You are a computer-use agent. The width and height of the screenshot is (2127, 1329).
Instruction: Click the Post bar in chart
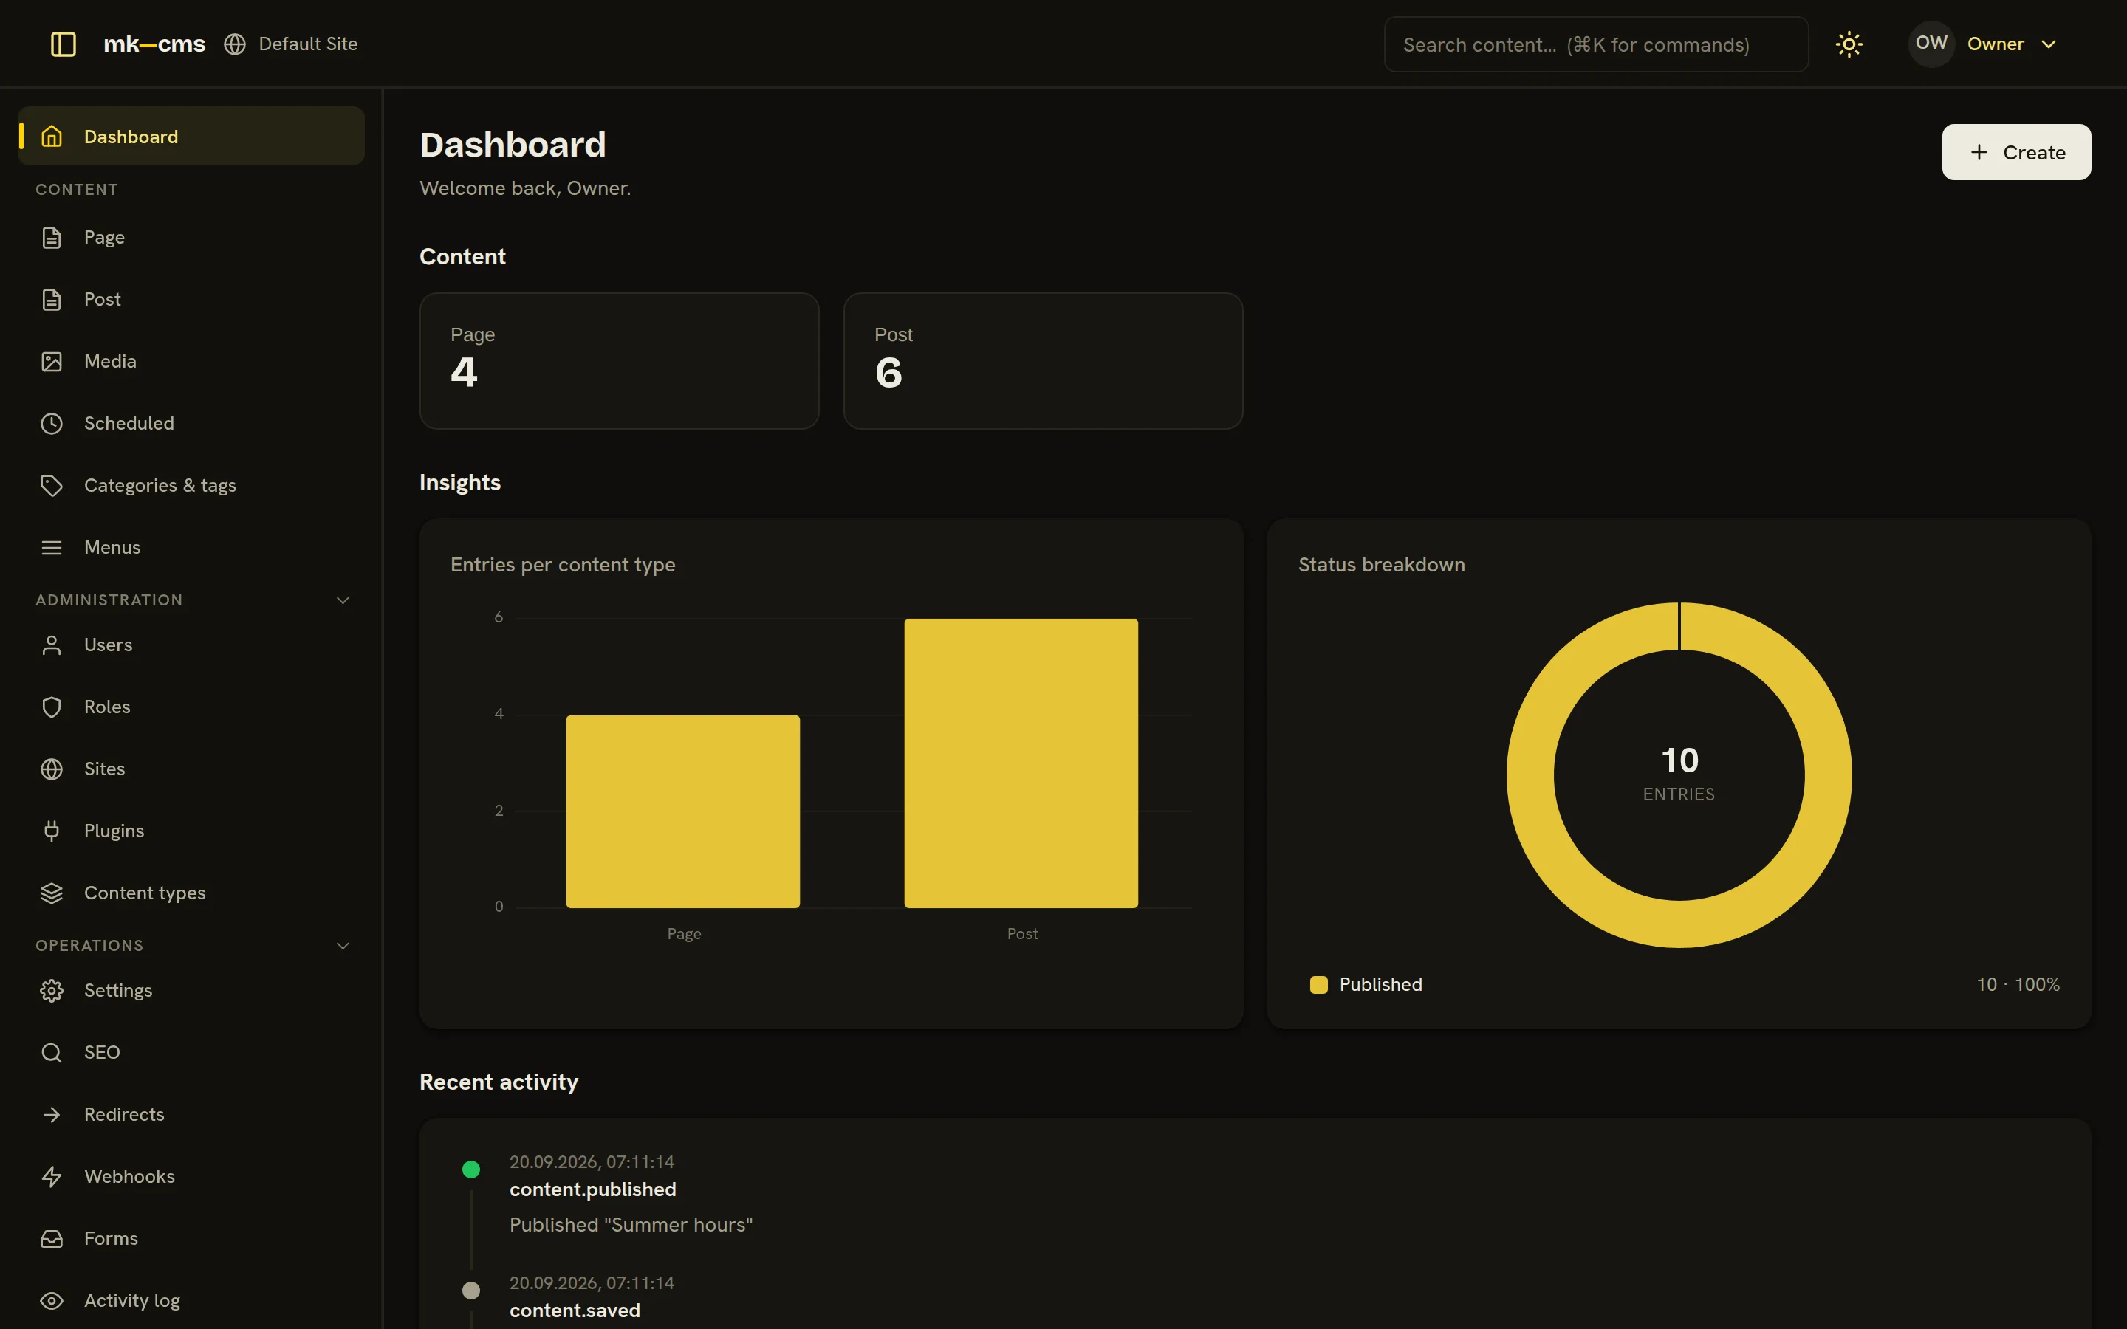tap(1021, 763)
